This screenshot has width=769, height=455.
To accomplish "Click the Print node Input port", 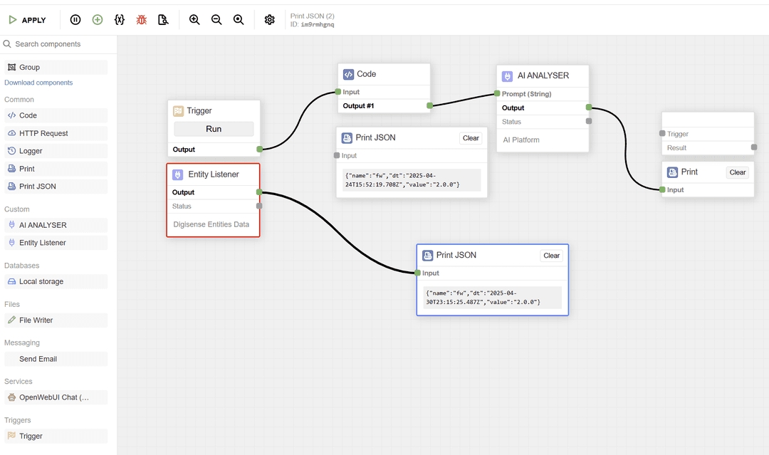I will coord(662,189).
